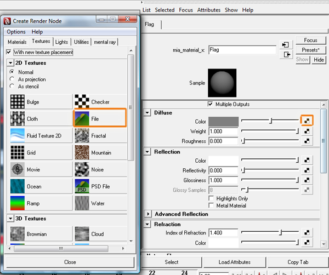Screen dimensions: 329x275
Task: Open the Lights tab
Action: pos(61,42)
